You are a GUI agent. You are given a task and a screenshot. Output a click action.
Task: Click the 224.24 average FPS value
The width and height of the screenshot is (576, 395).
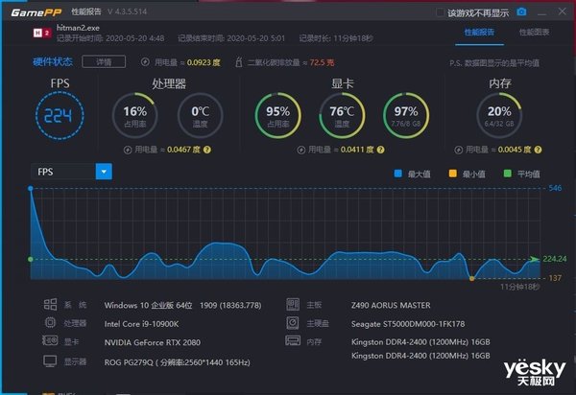[x=554, y=259]
